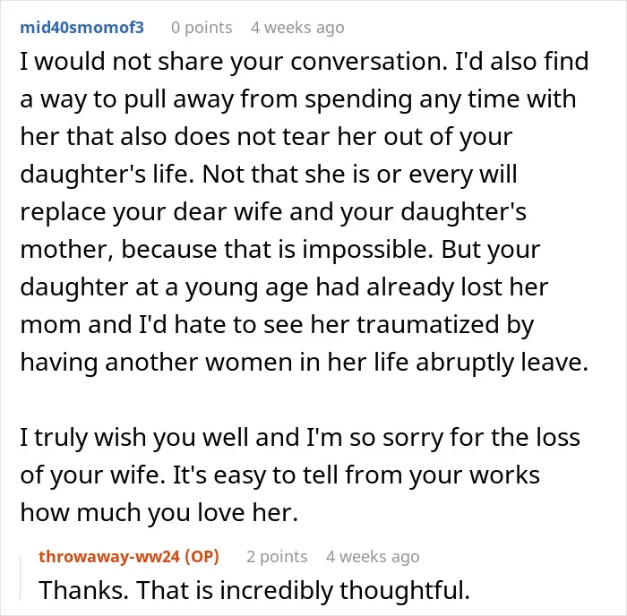This screenshot has width=627, height=616.
Task: Click the "2 points" score label
Action: coord(277,556)
